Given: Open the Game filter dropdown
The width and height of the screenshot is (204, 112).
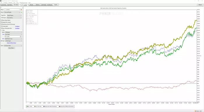Looking at the screenshot, I should [13, 32].
